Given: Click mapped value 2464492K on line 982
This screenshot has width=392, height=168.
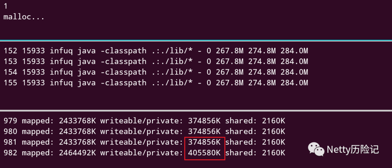Looking at the screenshot, I should pos(78,152).
